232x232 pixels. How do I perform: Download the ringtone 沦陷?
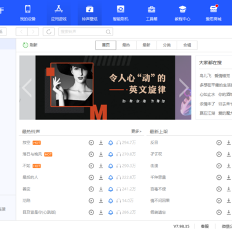point(101,200)
